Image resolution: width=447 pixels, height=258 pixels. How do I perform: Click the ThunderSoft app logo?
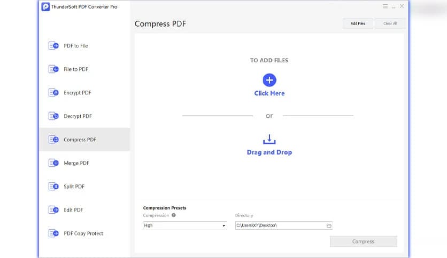click(45, 6)
